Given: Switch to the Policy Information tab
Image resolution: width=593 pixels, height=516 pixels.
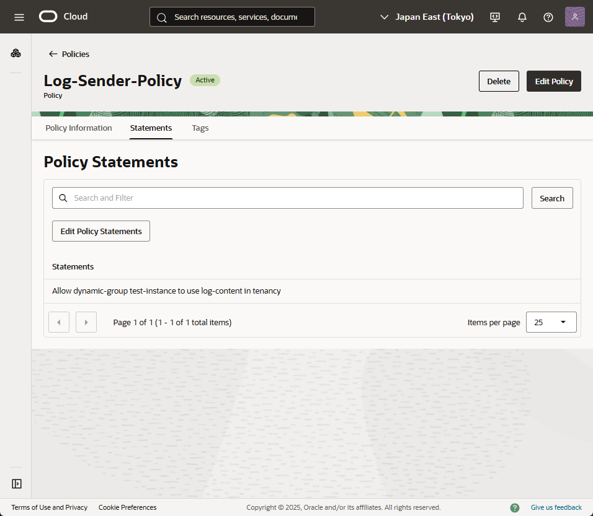Looking at the screenshot, I should click(79, 128).
